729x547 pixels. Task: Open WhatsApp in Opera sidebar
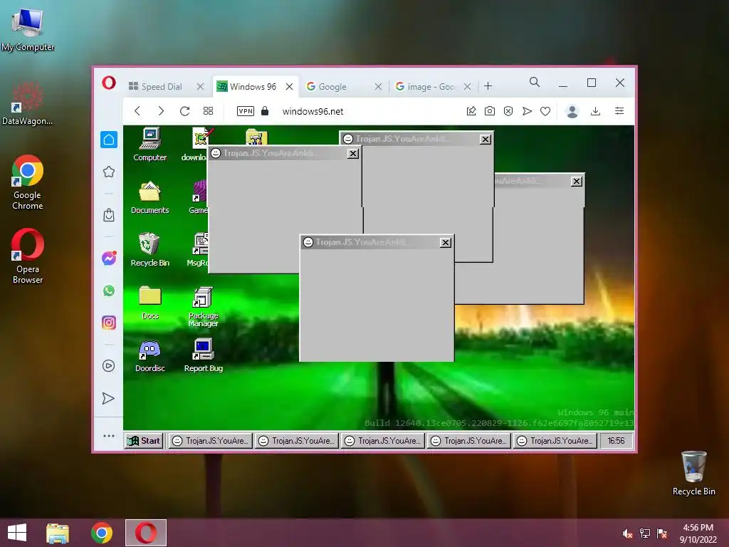pos(109,291)
